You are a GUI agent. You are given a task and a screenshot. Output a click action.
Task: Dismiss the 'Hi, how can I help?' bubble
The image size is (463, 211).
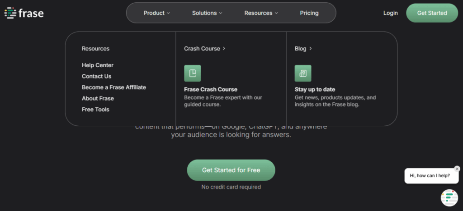point(457,169)
